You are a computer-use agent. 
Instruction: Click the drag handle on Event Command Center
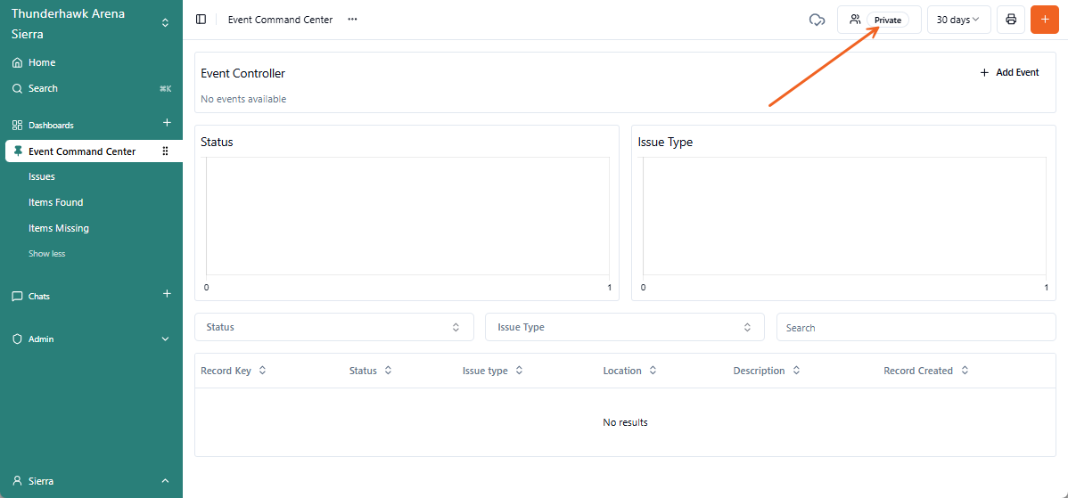click(165, 151)
